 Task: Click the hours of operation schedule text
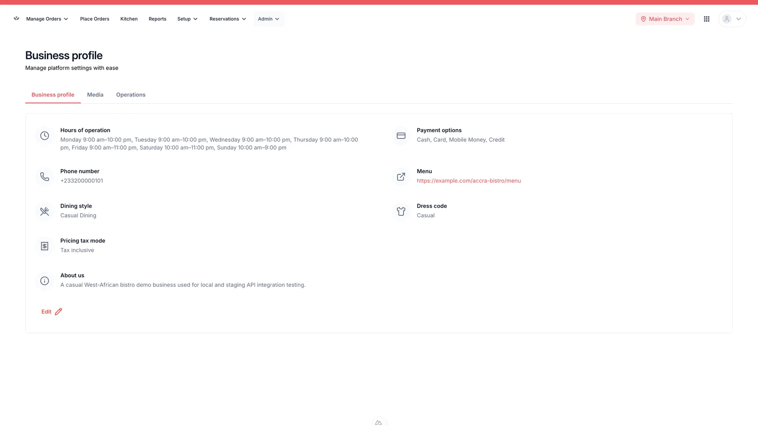click(x=209, y=144)
